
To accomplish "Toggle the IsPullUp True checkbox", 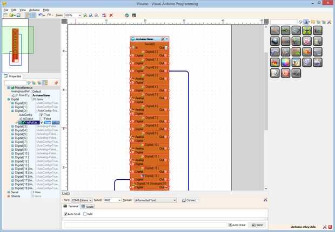I will coord(42,122).
